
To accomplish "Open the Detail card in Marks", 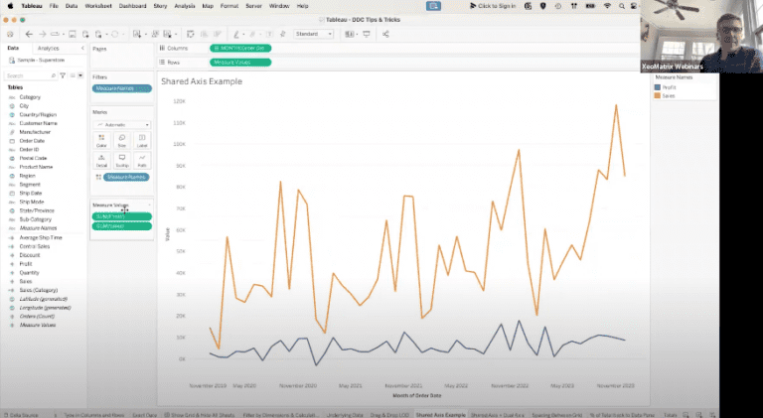I will pyautogui.click(x=101, y=161).
